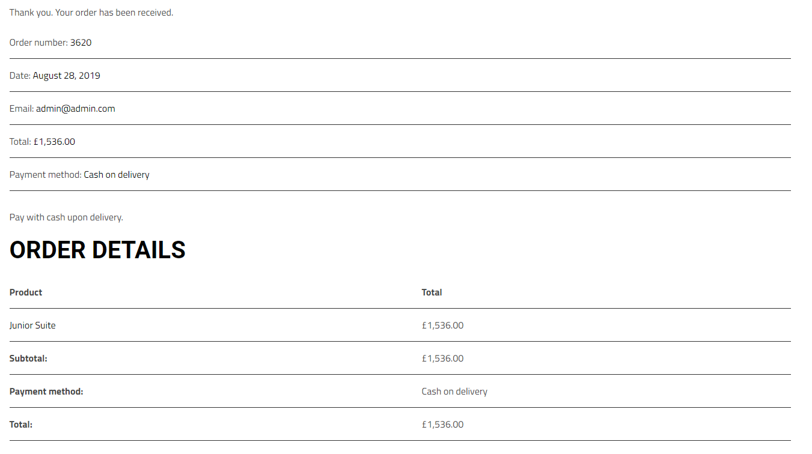Click the date August 28, 2019
The image size is (812, 454).
tap(66, 76)
